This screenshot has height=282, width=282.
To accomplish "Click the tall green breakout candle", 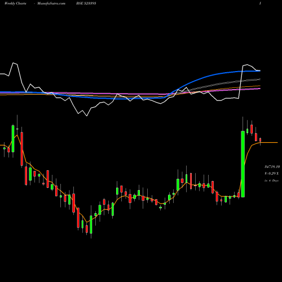I will pos(243,164).
